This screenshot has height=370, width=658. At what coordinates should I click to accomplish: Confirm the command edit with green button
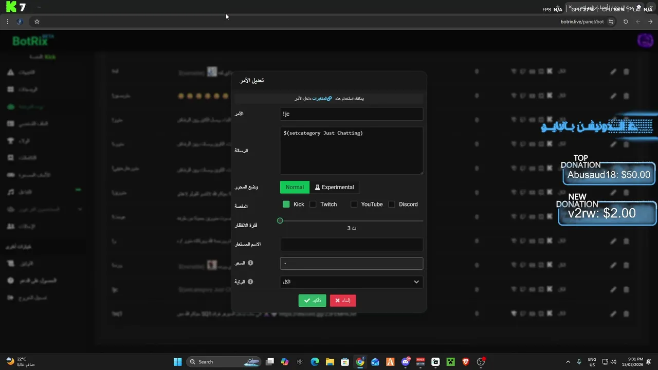coord(312,301)
